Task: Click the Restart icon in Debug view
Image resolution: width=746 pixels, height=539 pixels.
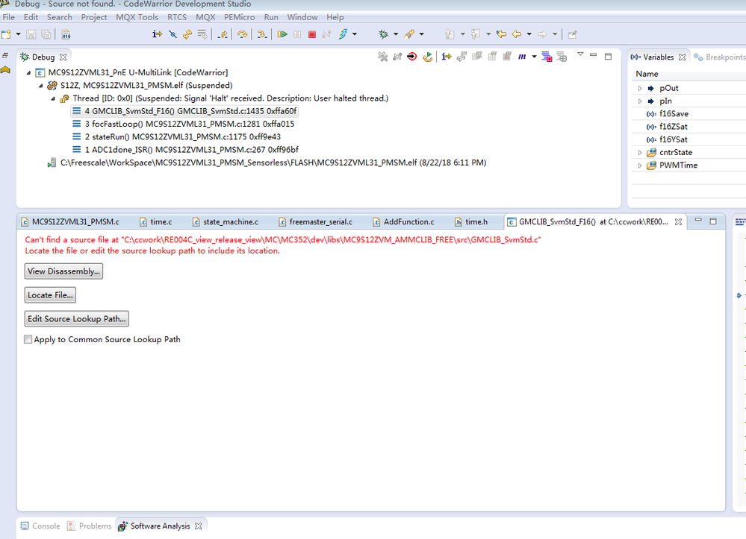Action: coord(428,57)
